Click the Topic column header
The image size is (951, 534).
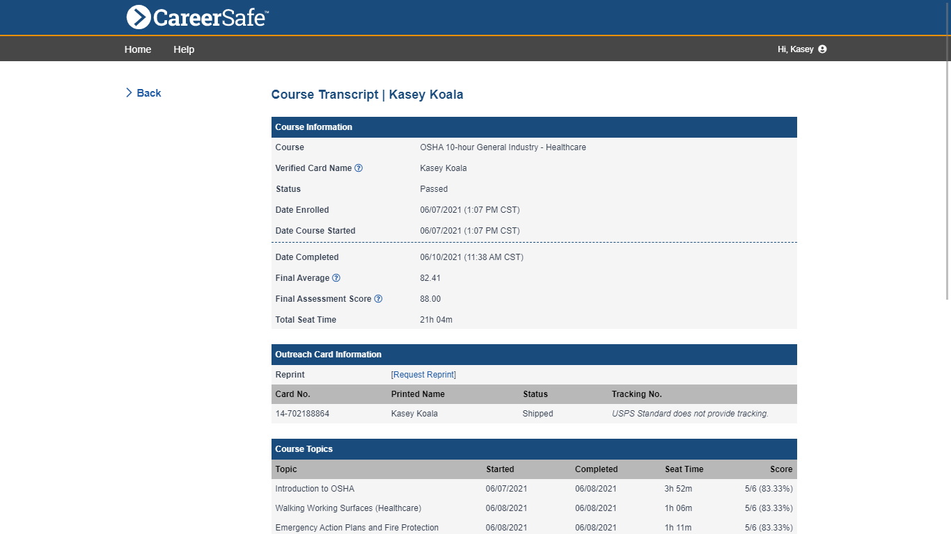pos(285,469)
